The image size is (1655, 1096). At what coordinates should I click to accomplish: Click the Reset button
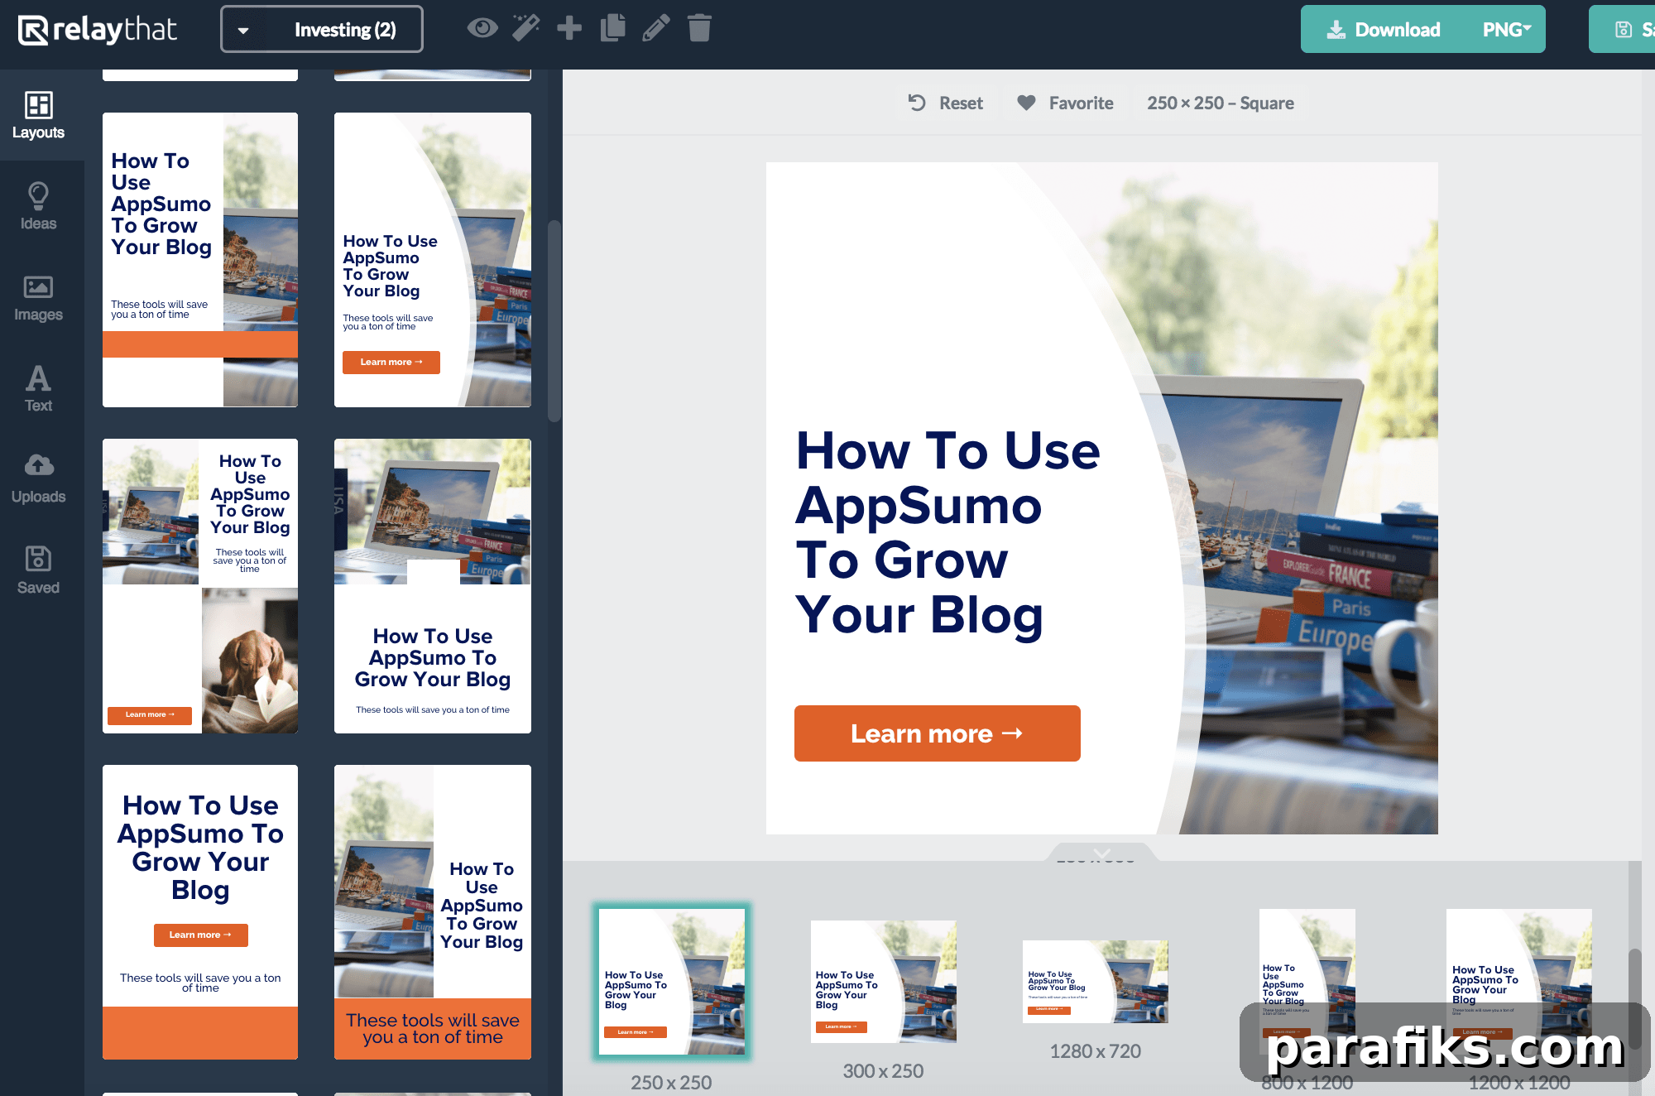coord(946,103)
